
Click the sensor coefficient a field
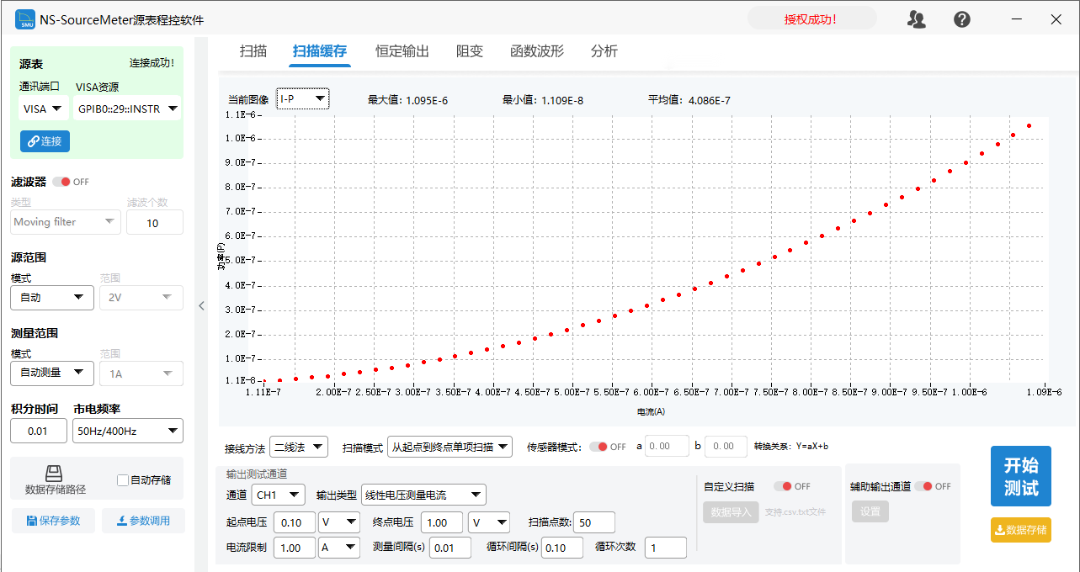[666, 447]
